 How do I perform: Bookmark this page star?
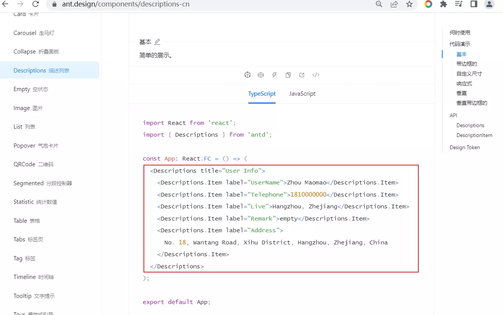(409, 4)
